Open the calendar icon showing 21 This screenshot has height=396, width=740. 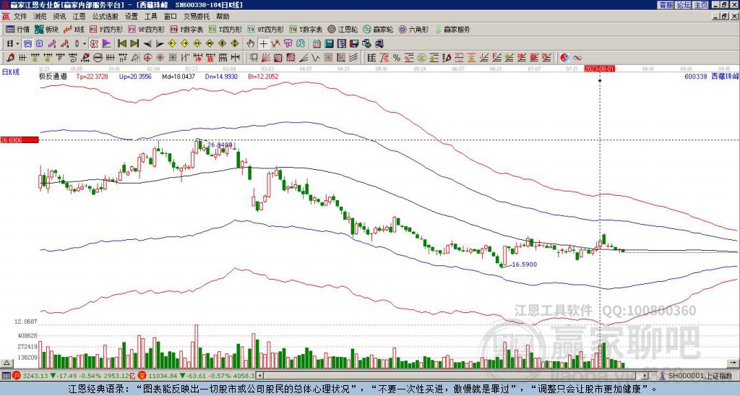(317, 44)
